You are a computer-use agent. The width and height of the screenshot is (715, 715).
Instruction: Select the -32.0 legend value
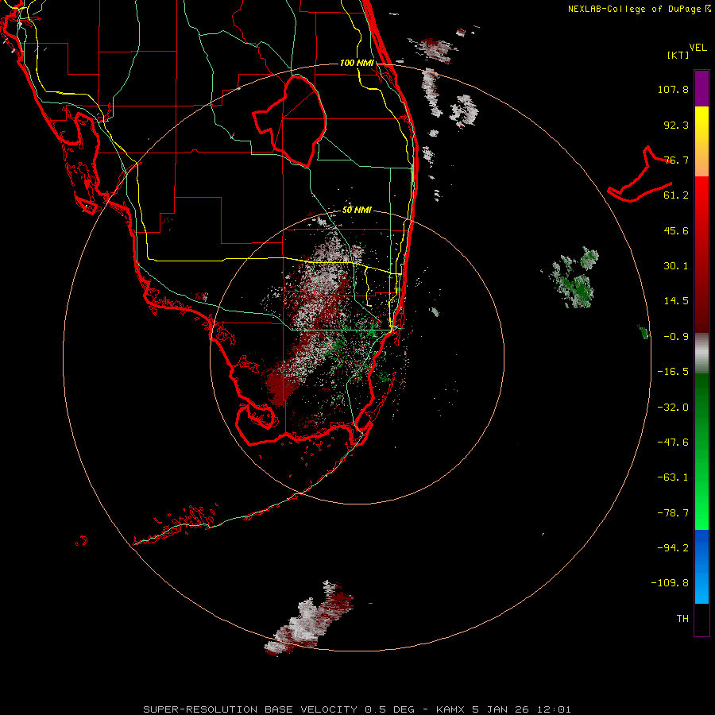(673, 408)
